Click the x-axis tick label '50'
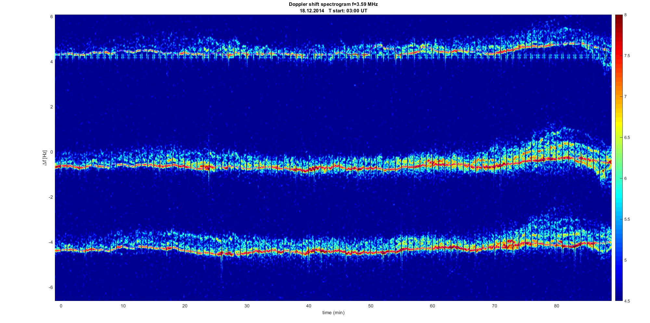 click(x=371, y=306)
